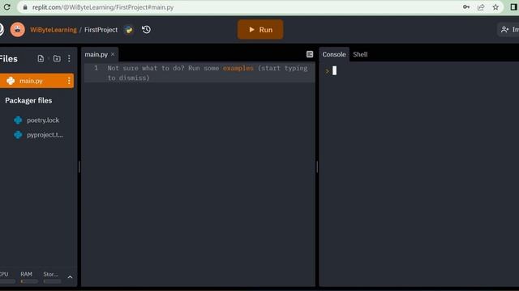Click the Storage usage meter

point(52,277)
